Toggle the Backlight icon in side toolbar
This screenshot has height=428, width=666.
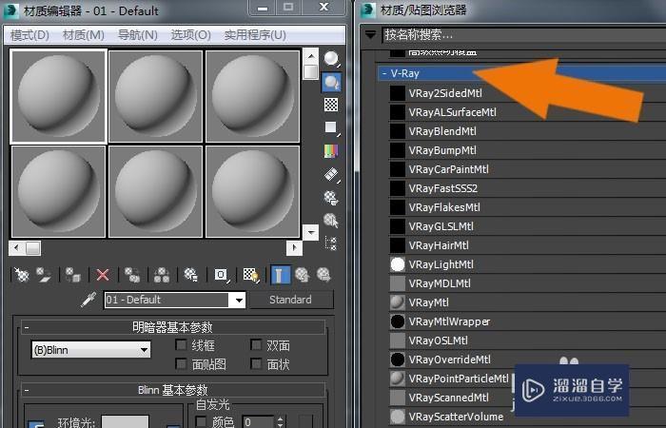pyautogui.click(x=331, y=82)
